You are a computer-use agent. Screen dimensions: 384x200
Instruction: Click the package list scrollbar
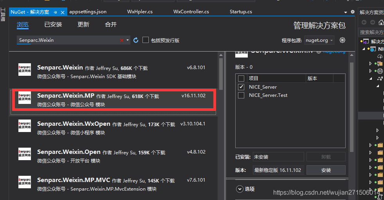click(221, 74)
